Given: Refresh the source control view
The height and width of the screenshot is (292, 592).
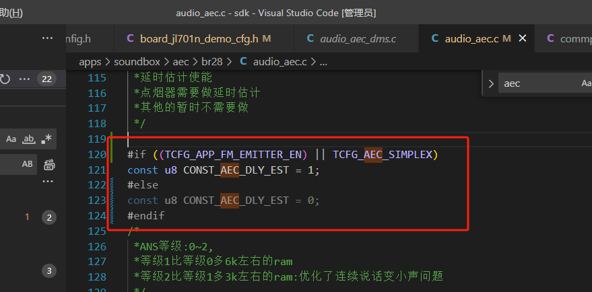Looking at the screenshot, I should 5,79.
